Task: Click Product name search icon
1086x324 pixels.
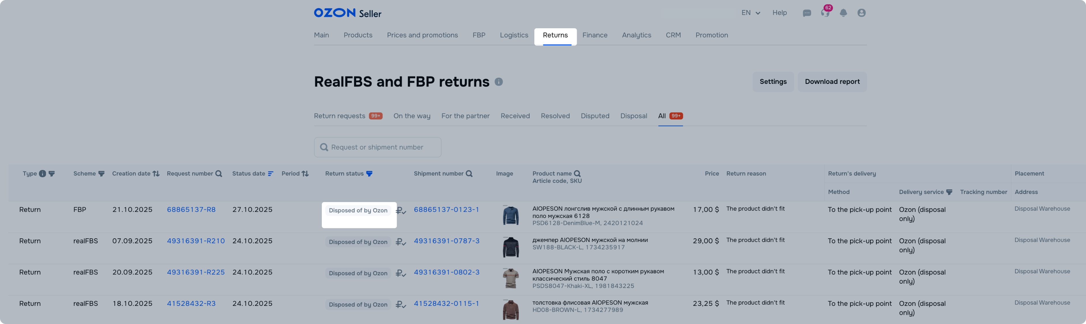Action: click(577, 174)
